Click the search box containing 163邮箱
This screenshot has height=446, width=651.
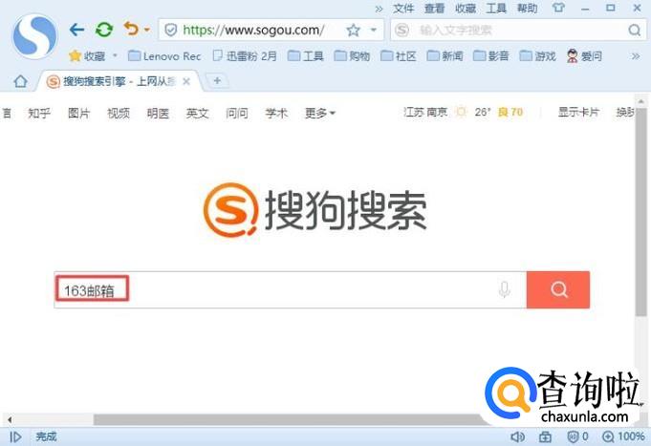click(x=291, y=289)
